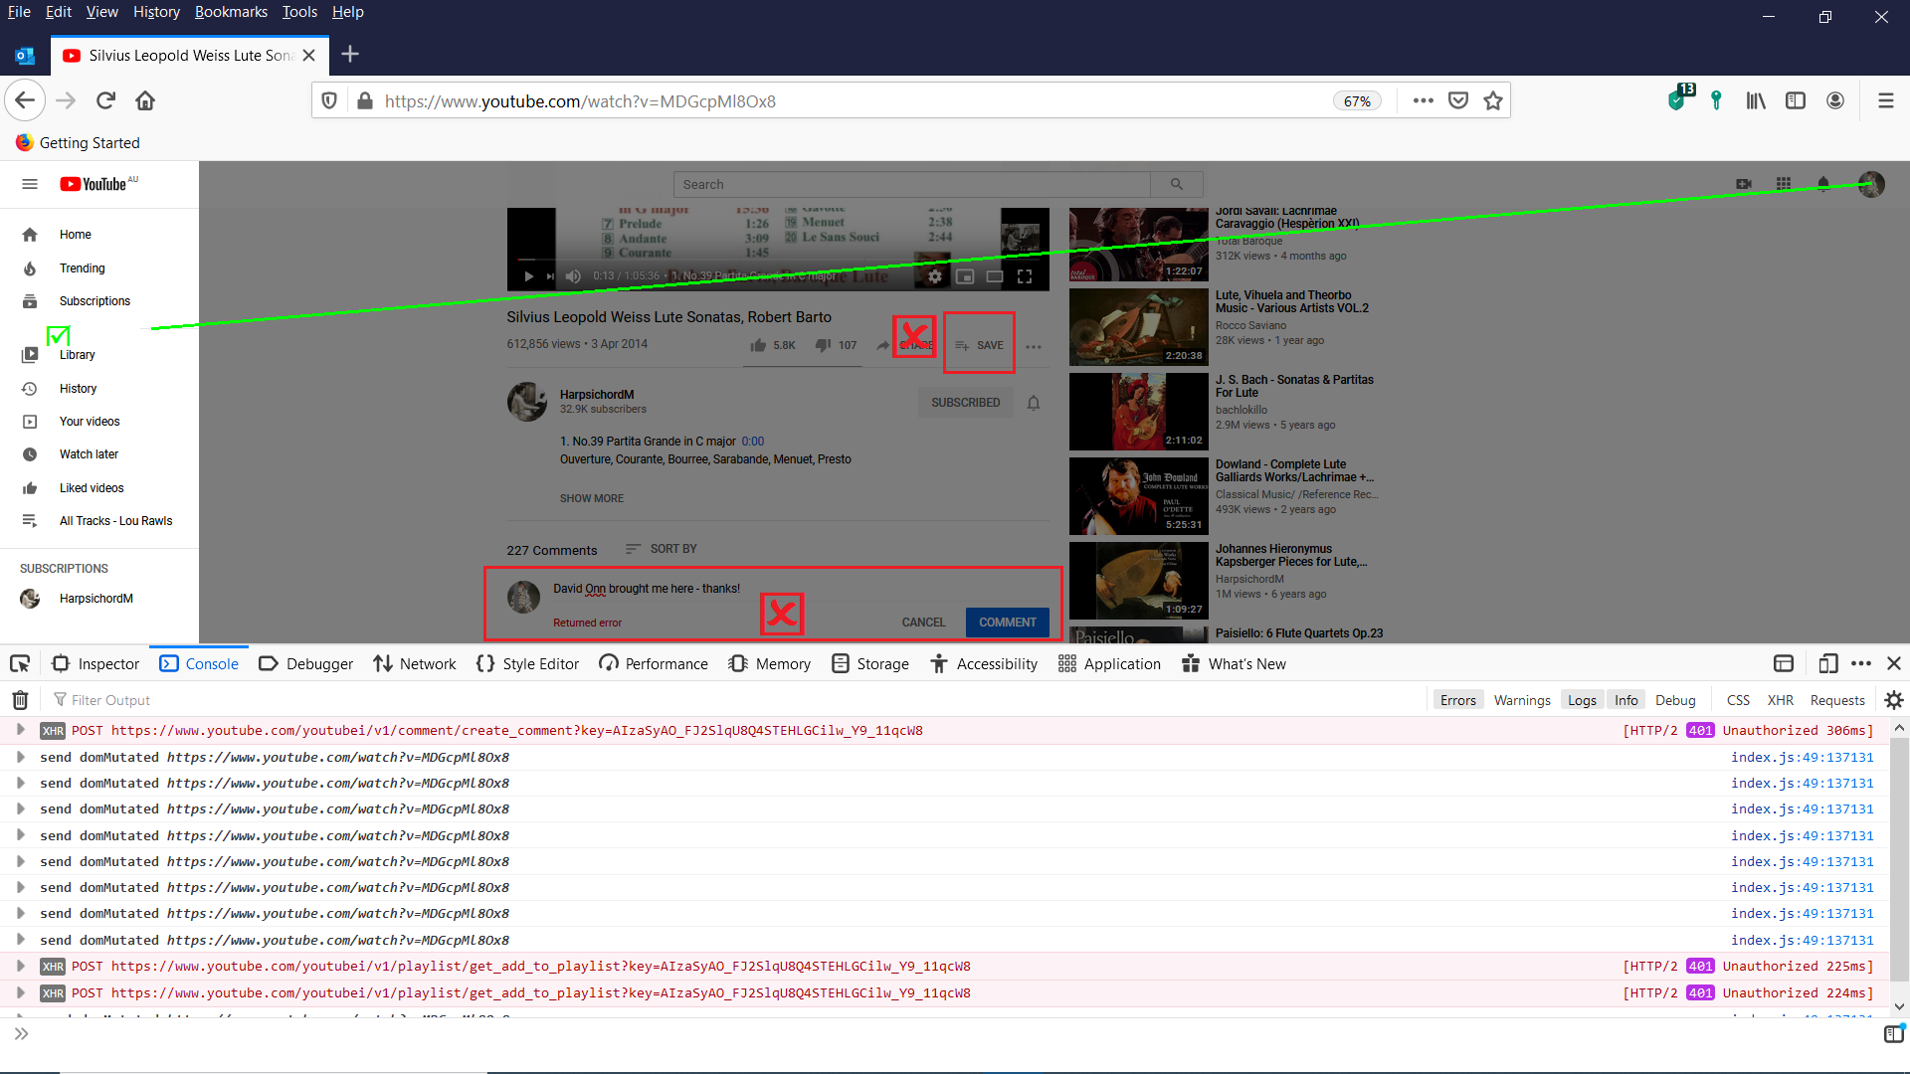The height and width of the screenshot is (1074, 1910).
Task: Open the Bookmarks menu
Action: tap(231, 12)
